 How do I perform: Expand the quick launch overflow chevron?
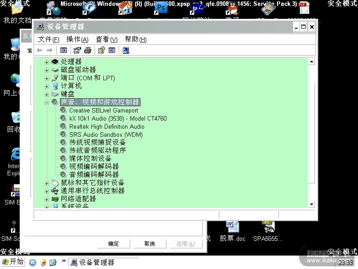[x=64, y=261]
